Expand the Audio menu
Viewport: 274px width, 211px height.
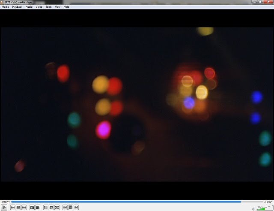click(29, 7)
